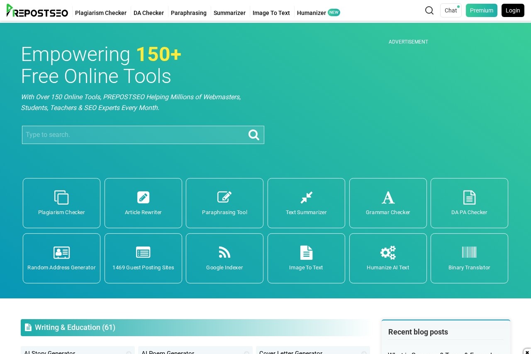The image size is (531, 354).
Task: Click the header search magnifier icon
Action: (429, 10)
